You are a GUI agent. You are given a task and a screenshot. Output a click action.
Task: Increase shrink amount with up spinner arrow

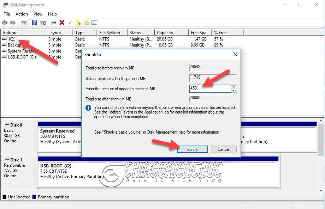234,87
